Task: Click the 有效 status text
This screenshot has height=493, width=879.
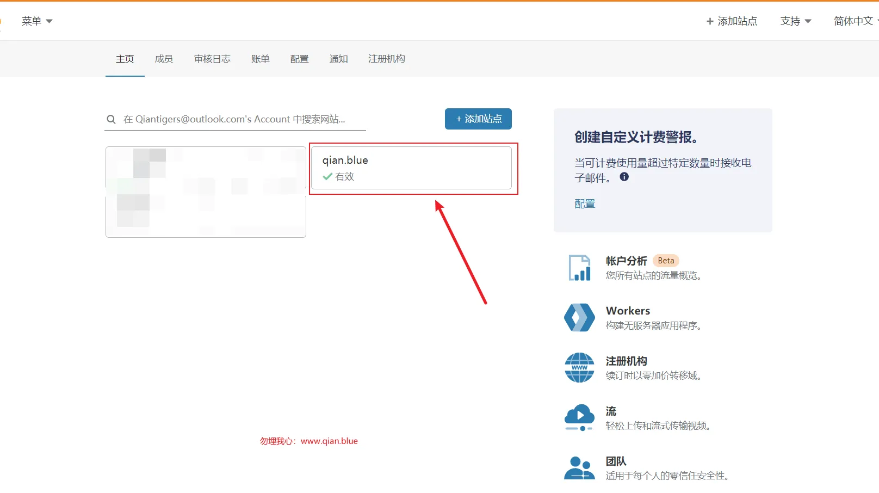Action: [345, 176]
